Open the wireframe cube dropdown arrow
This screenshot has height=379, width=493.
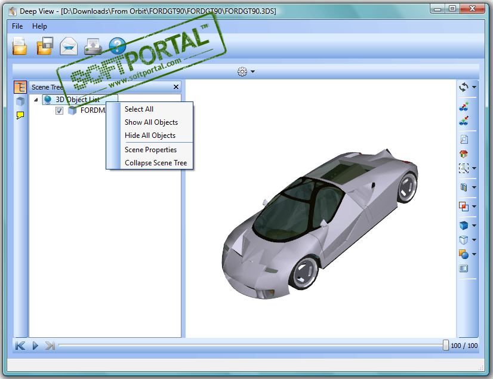click(x=474, y=240)
